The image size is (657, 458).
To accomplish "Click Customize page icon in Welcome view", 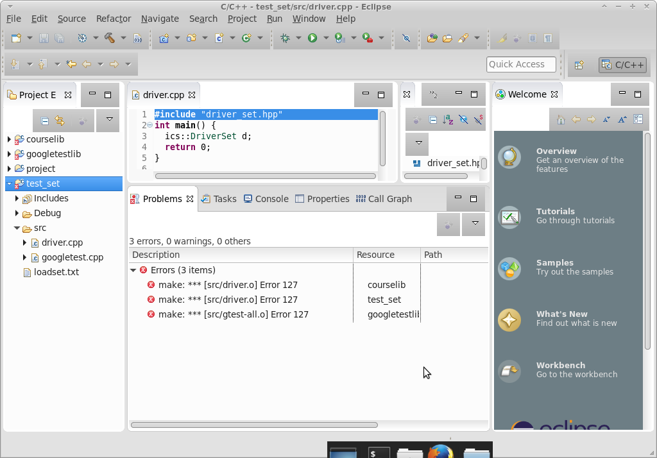I will point(638,119).
